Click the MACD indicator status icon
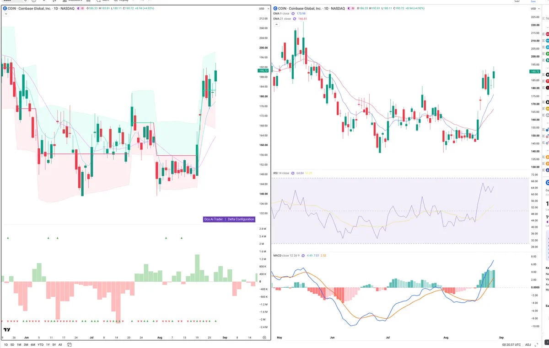The width and height of the screenshot is (549, 348). 303,255
